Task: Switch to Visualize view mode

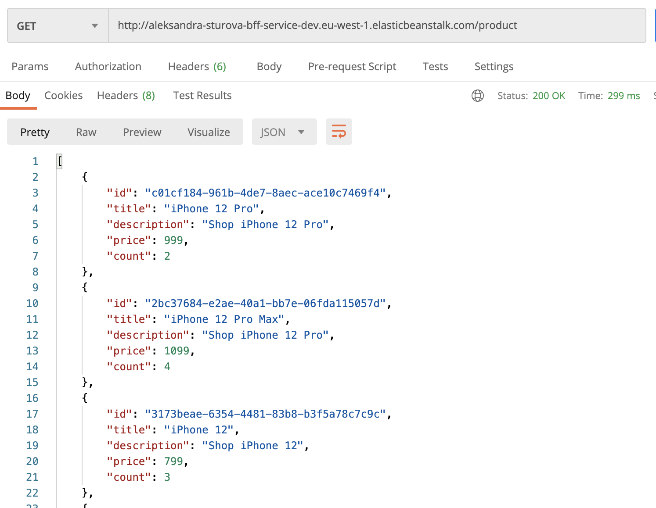Action: 209,132
